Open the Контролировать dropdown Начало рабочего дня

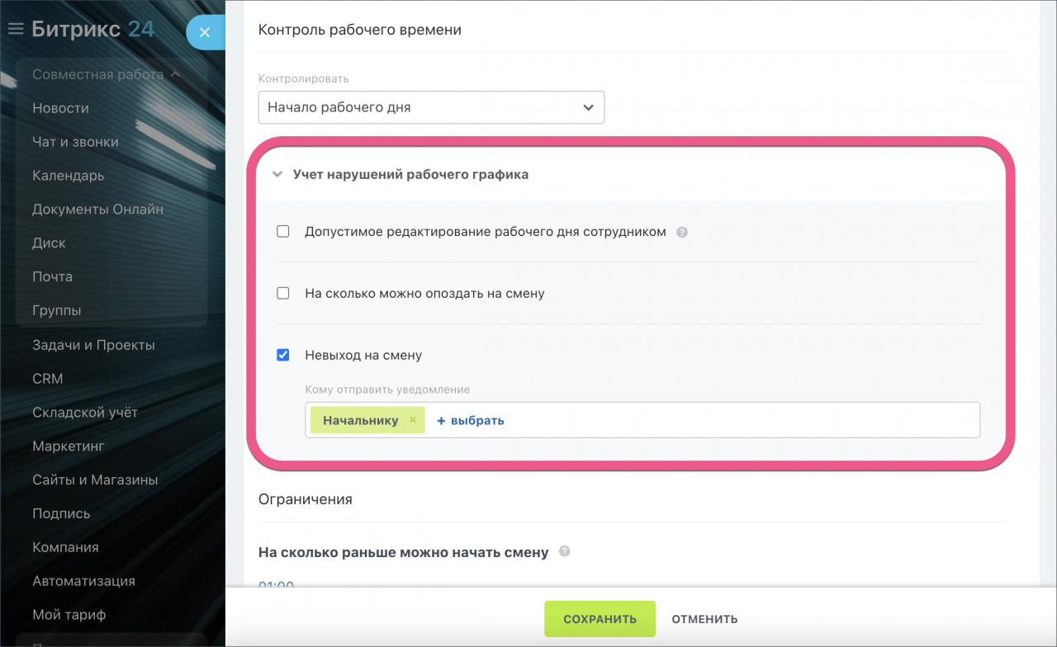click(x=431, y=107)
